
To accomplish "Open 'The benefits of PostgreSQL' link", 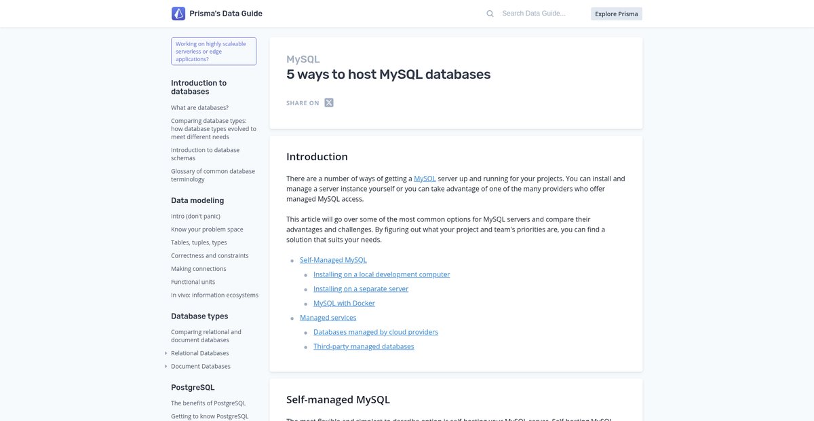I will click(208, 403).
